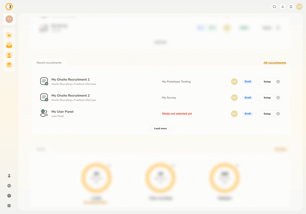This screenshot has width=306, height=214.
Task: Open the heart folder sidebar icon
Action: tap(9, 35)
